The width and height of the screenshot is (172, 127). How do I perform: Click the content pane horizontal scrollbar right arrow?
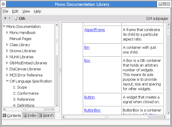[164, 117]
